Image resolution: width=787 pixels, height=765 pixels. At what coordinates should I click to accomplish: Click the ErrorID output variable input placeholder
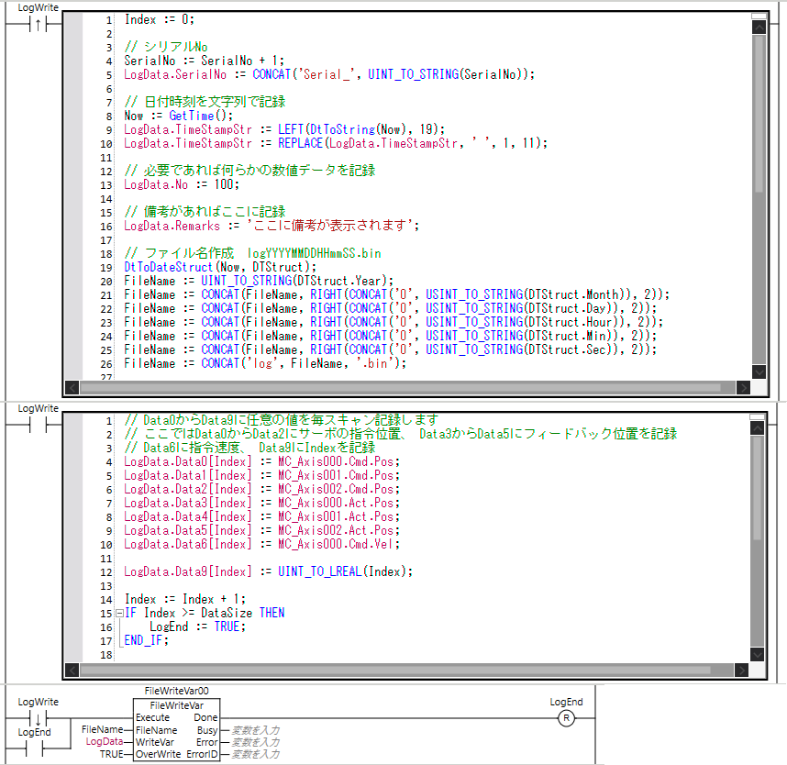pyautogui.click(x=255, y=754)
